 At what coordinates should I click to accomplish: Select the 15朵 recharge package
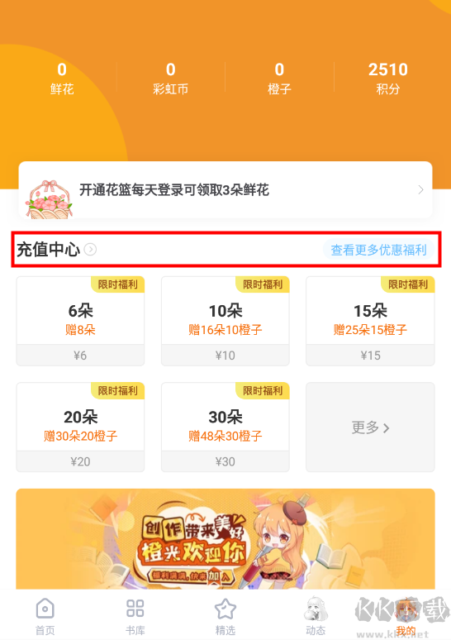370,321
